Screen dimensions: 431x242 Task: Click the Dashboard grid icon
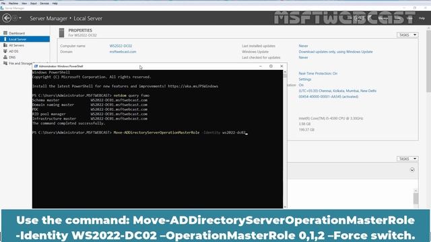pos(5,33)
